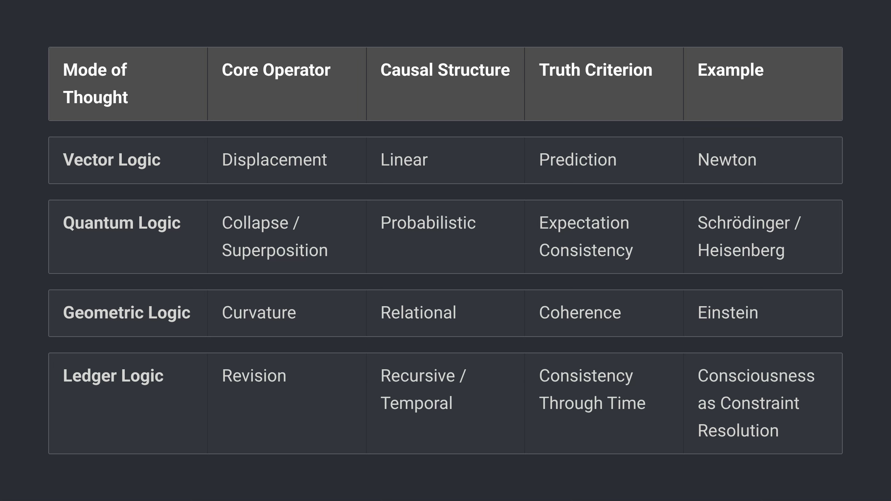The width and height of the screenshot is (891, 501).
Task: Select the 'Vector Logic' row label
Action: [x=128, y=160]
